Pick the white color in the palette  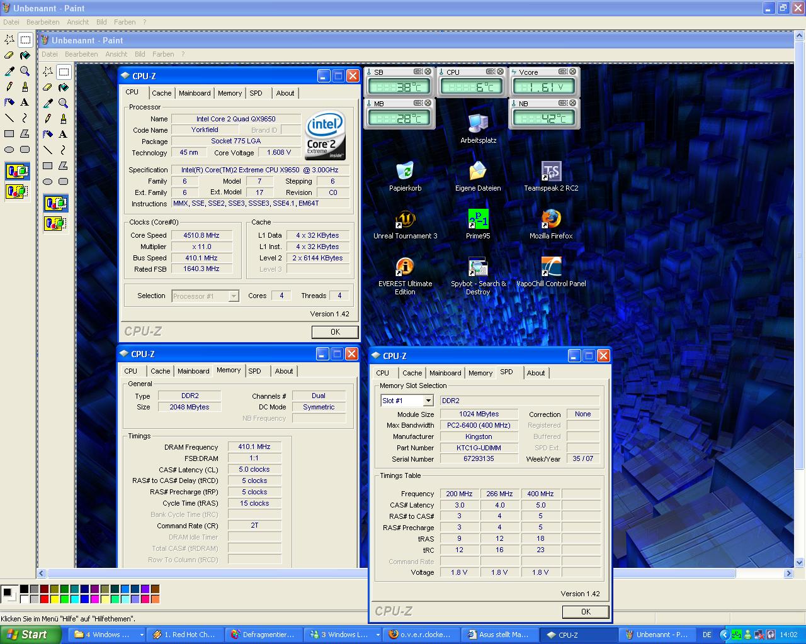[x=24, y=599]
